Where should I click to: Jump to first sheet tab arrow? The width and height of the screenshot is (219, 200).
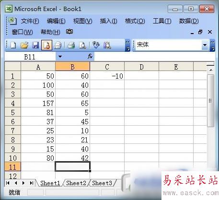pos(8,183)
